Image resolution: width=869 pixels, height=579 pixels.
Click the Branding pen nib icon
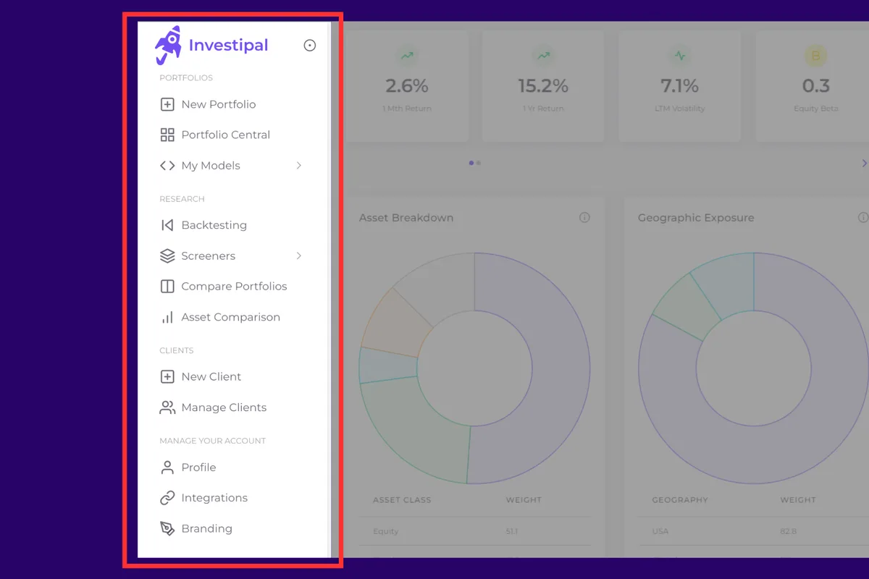[x=167, y=528]
